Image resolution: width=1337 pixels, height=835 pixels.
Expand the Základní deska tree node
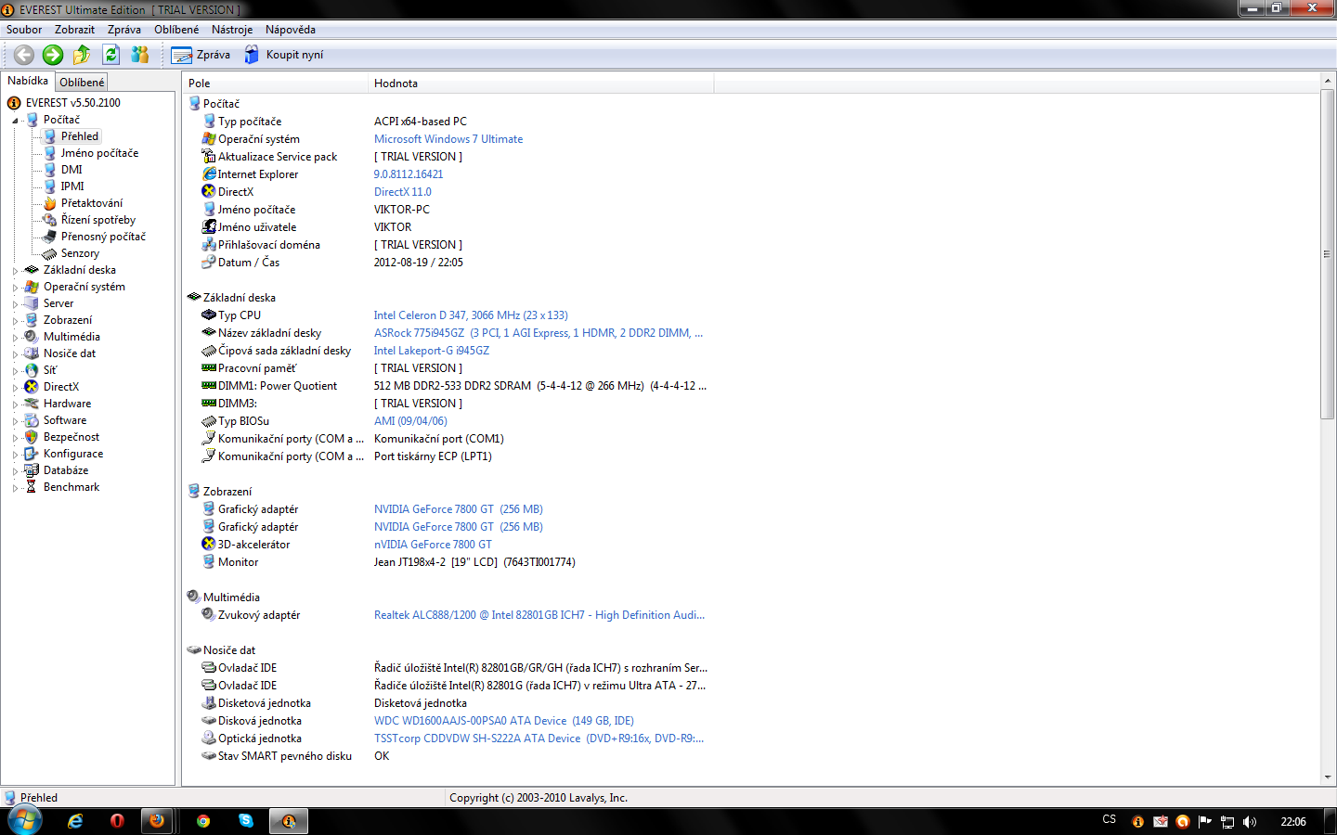pyautogui.click(x=15, y=271)
